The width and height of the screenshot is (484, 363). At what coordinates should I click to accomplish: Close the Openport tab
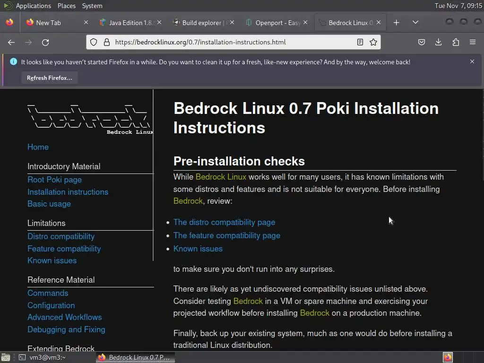[305, 23]
